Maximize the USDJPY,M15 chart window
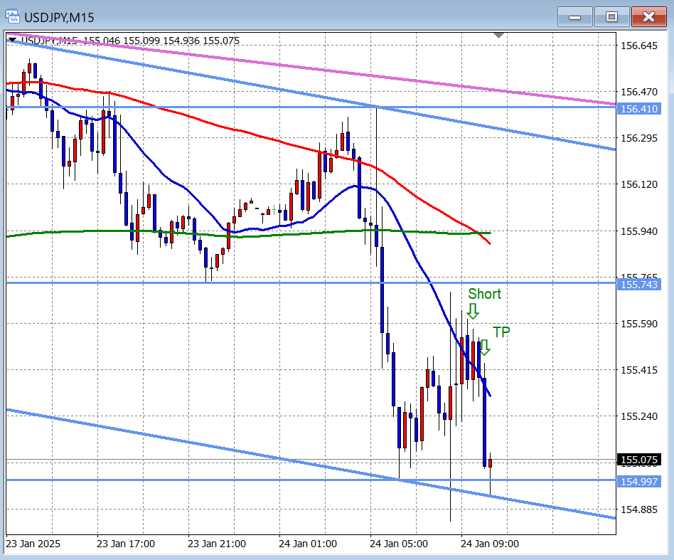This screenshot has height=560, width=674. coord(611,17)
